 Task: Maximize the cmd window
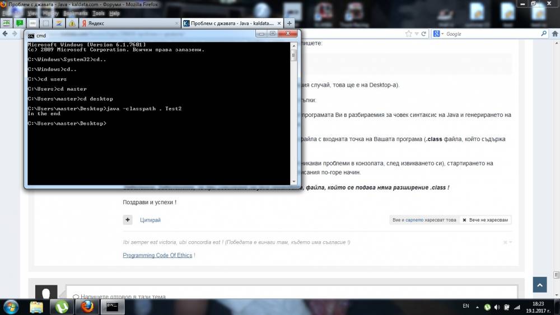272,34
